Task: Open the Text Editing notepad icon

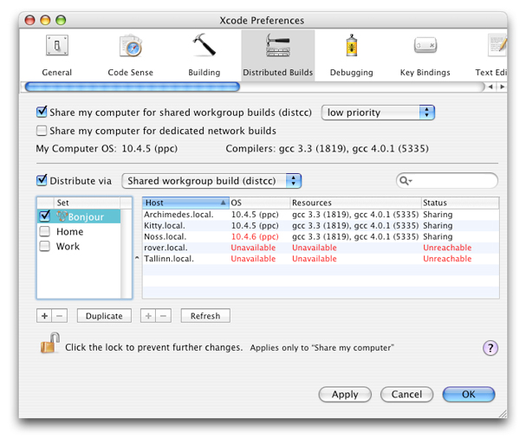Action: (497, 45)
